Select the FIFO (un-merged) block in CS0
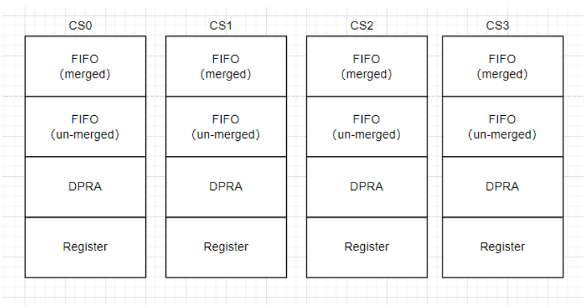Viewport: 585px width, 308px height. pos(85,127)
